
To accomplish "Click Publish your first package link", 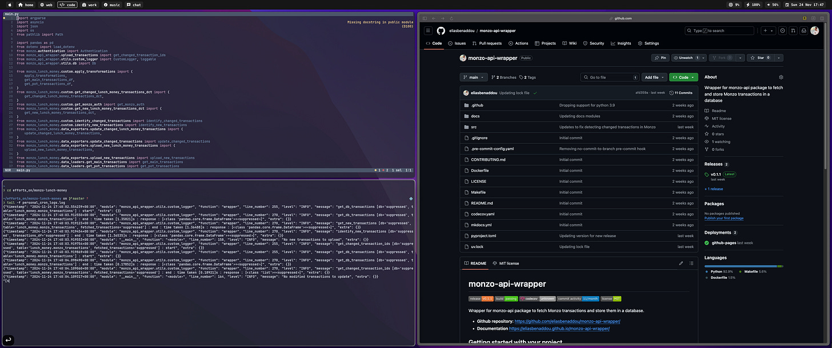I will pos(724,218).
